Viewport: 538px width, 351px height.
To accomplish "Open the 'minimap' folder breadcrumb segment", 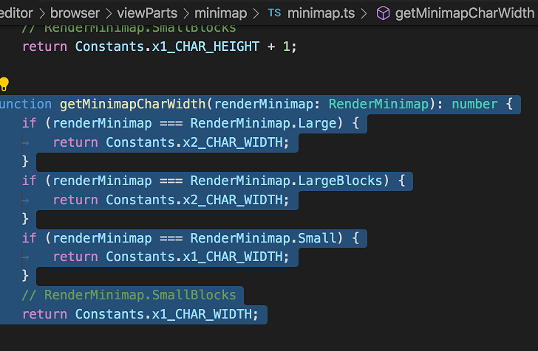I will pyautogui.click(x=221, y=13).
